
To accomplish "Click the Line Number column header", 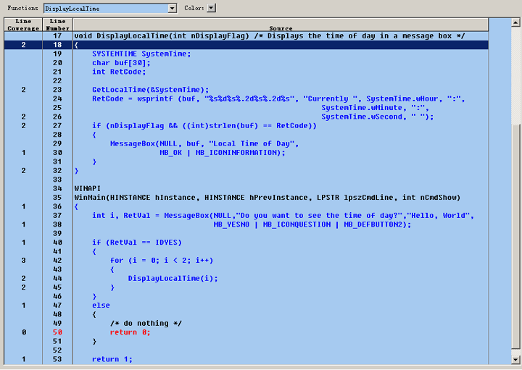I will [57, 25].
